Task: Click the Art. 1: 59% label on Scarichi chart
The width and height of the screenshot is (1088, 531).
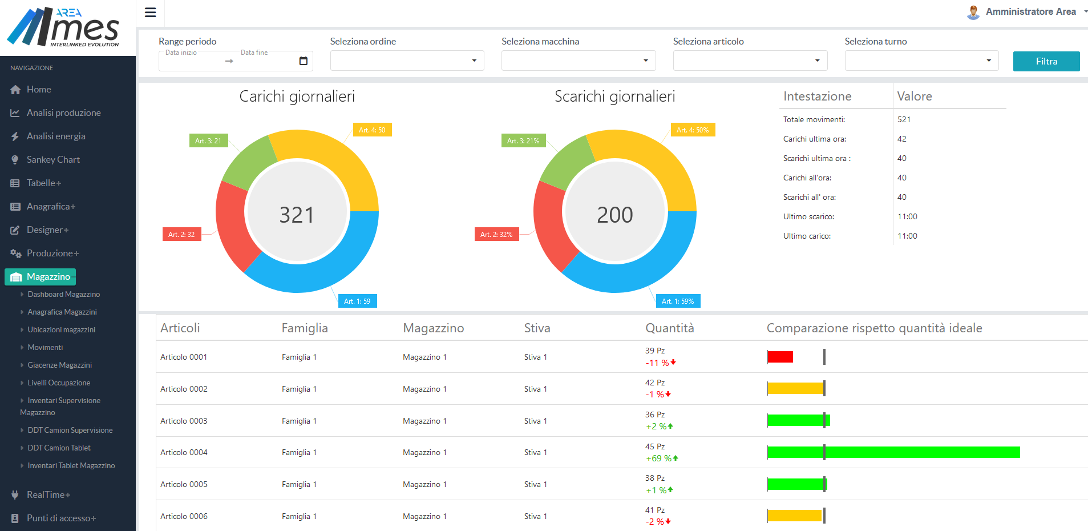Action: pyautogui.click(x=678, y=301)
